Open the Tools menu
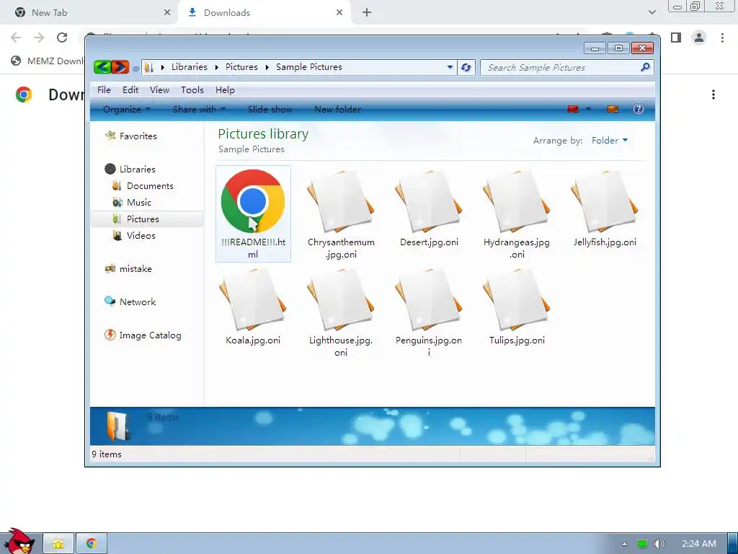 point(192,90)
